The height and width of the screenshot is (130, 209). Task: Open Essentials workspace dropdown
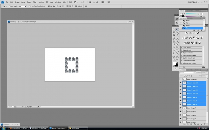[x=193, y=2]
